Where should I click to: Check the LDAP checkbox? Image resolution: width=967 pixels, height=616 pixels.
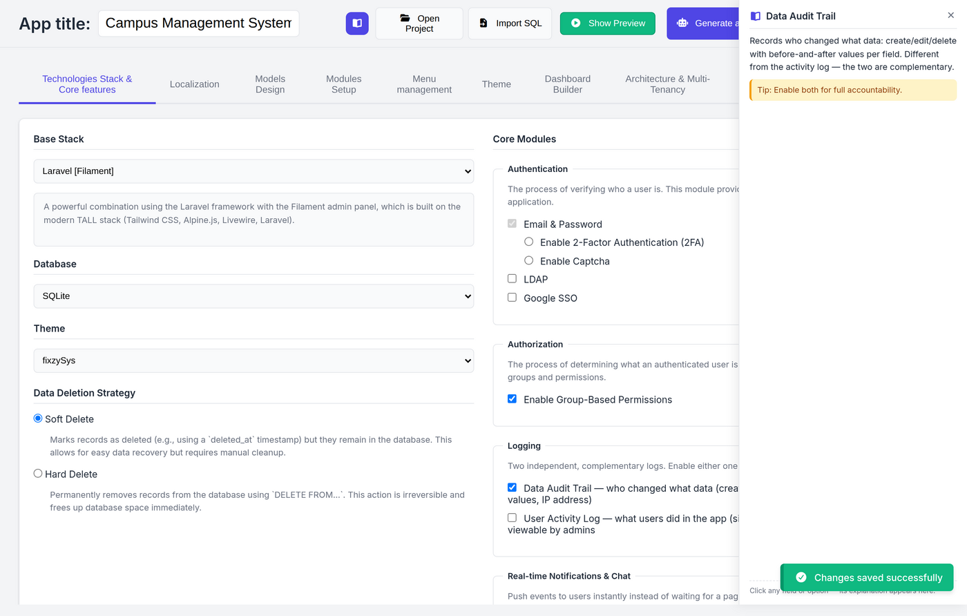[x=512, y=278]
